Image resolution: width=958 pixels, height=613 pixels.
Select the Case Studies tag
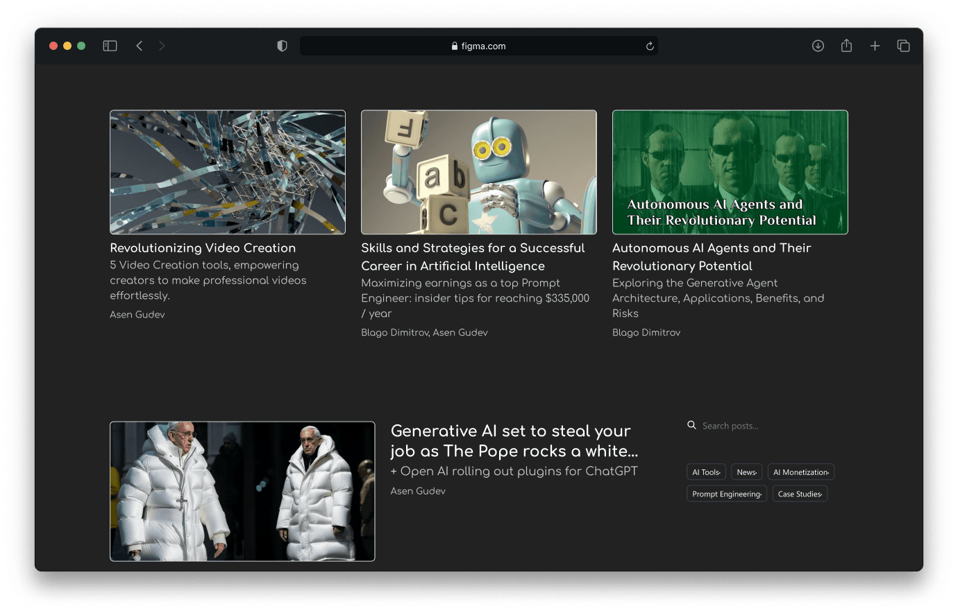(800, 494)
